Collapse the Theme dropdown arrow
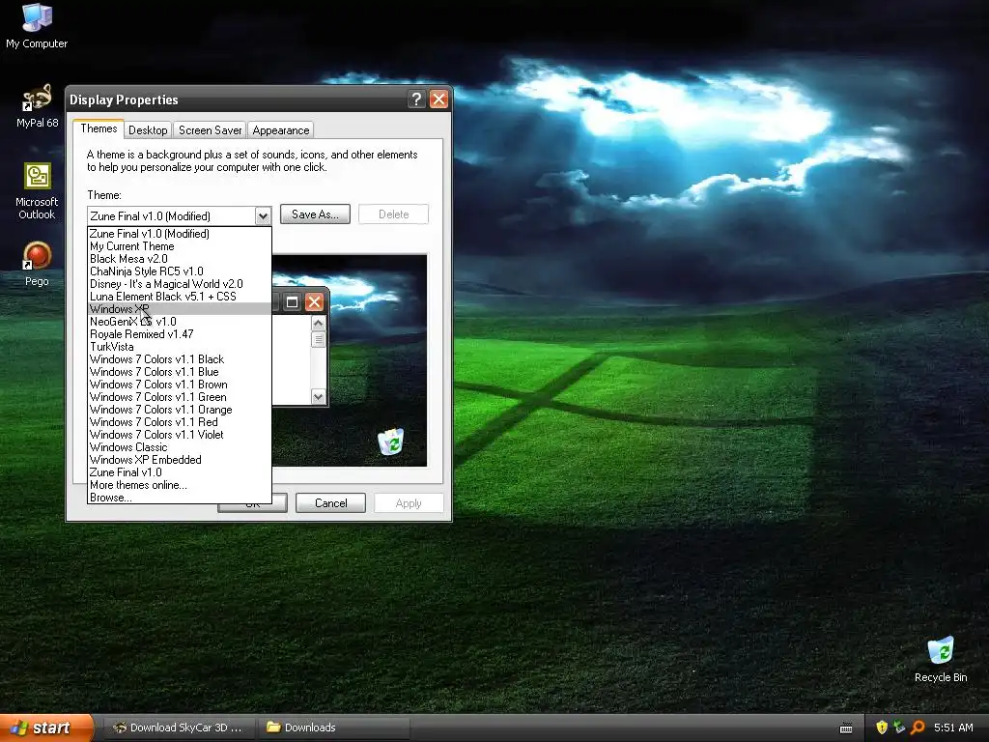Image resolution: width=989 pixels, height=742 pixels. point(263,216)
